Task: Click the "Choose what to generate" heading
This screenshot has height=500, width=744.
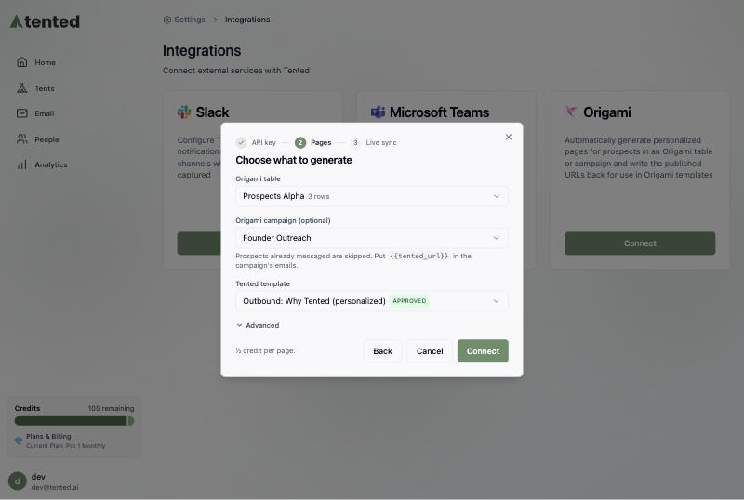Action: point(294,160)
